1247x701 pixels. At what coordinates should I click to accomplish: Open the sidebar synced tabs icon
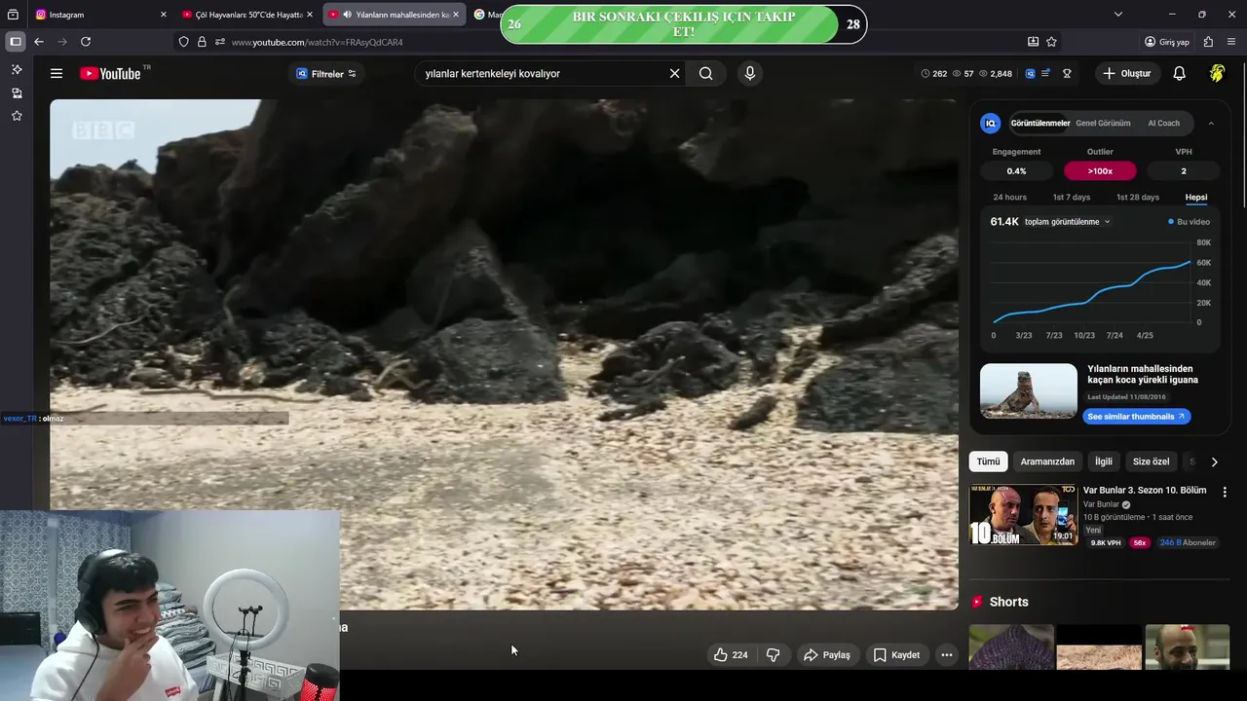click(17, 93)
